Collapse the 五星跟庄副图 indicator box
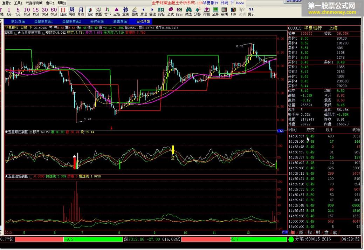 tap(31, 133)
